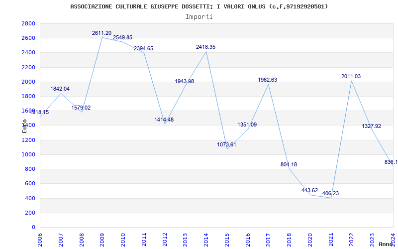Click the 2016 x-axis year label
Screen dimensions: 398x249
(x=248, y=240)
